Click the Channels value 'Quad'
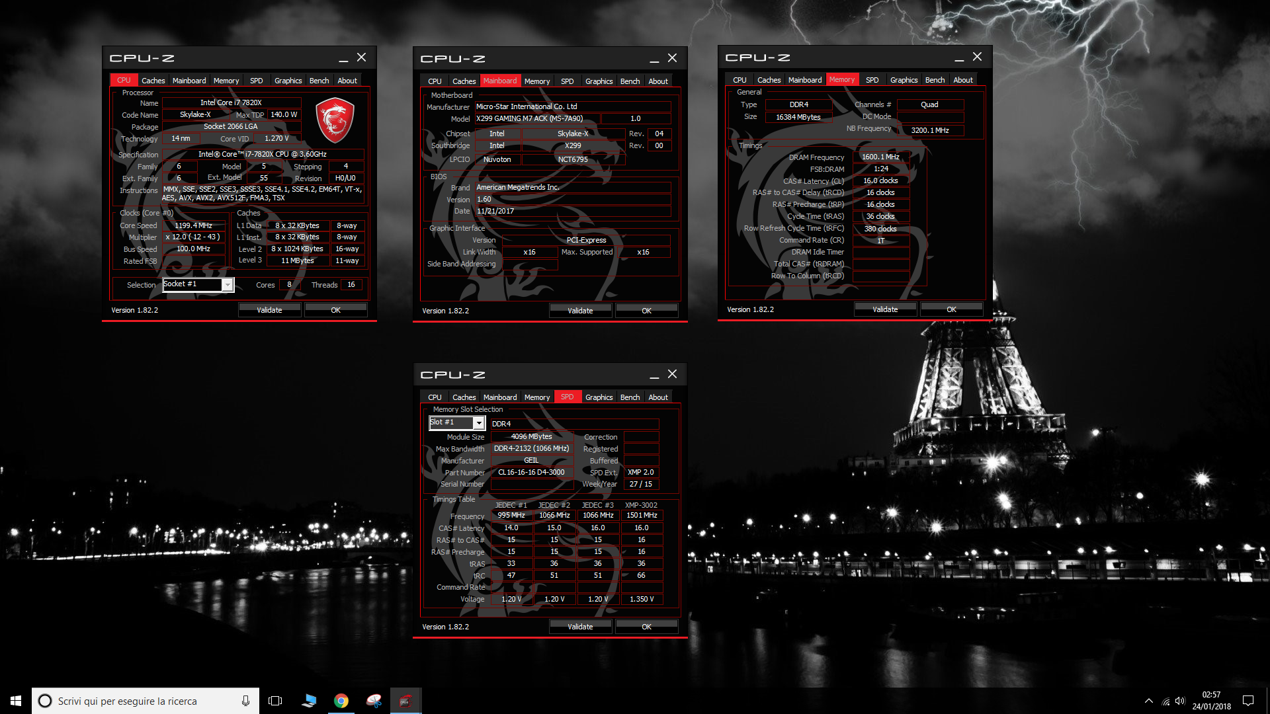 tap(929, 105)
